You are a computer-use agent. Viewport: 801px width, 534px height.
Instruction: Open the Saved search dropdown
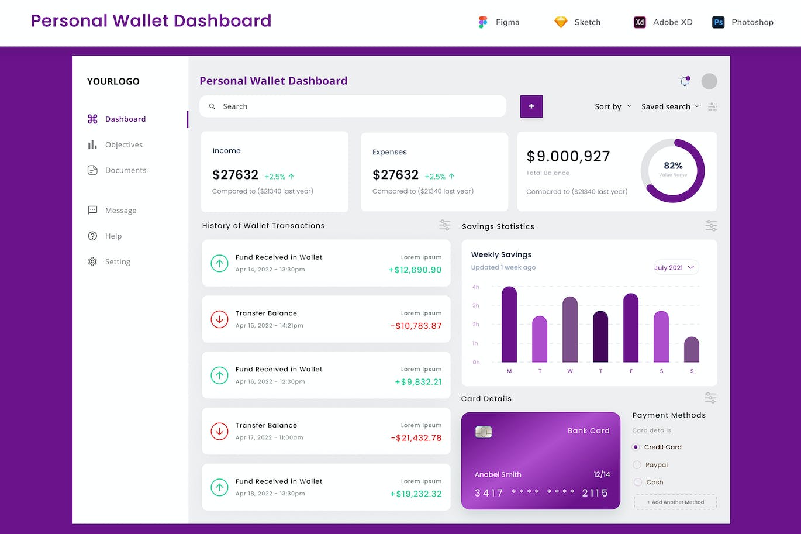[x=670, y=106]
